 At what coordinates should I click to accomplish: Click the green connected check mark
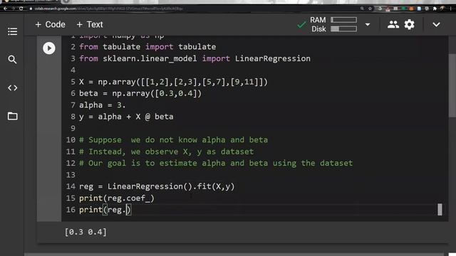[301, 25]
